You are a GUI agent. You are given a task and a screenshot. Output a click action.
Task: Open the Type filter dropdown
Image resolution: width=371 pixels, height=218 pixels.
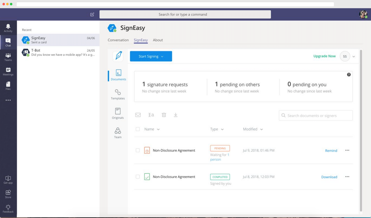pyautogui.click(x=217, y=129)
